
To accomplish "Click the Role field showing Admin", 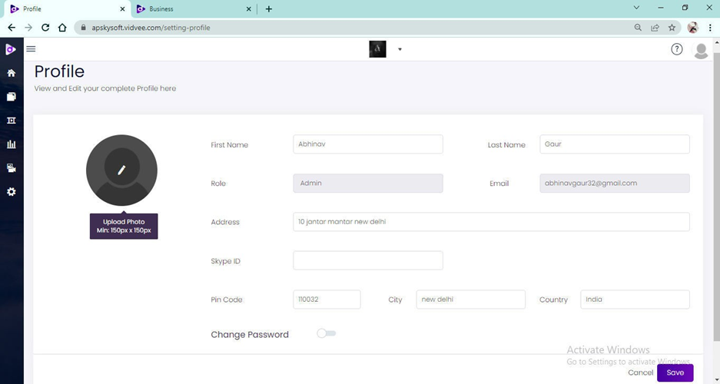I will [368, 183].
